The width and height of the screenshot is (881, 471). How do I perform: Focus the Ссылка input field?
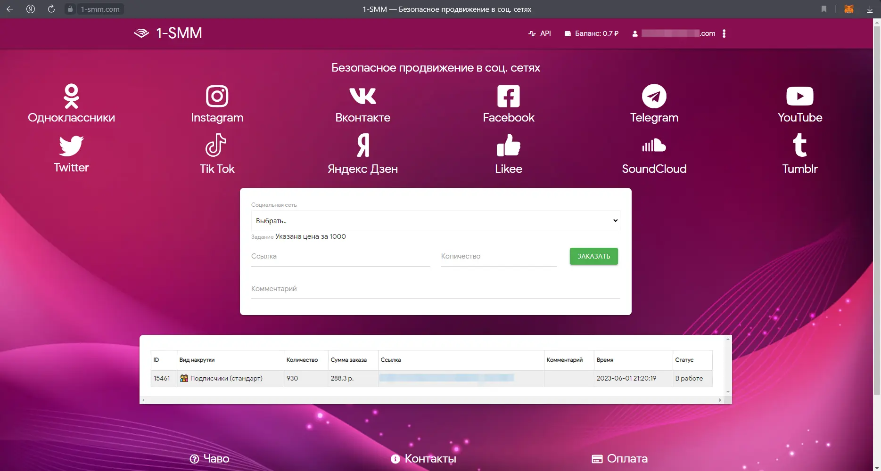[341, 257]
